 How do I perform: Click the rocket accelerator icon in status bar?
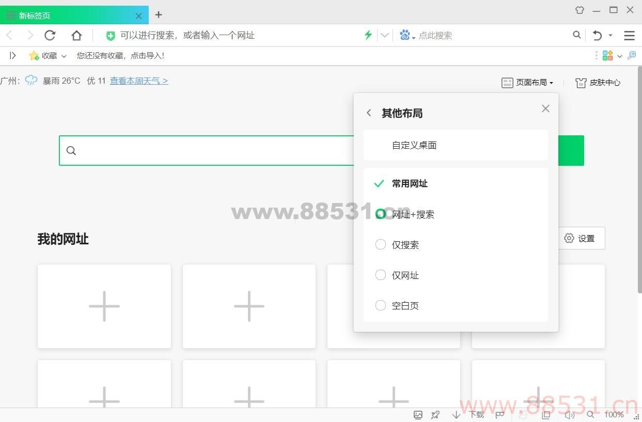pos(435,415)
